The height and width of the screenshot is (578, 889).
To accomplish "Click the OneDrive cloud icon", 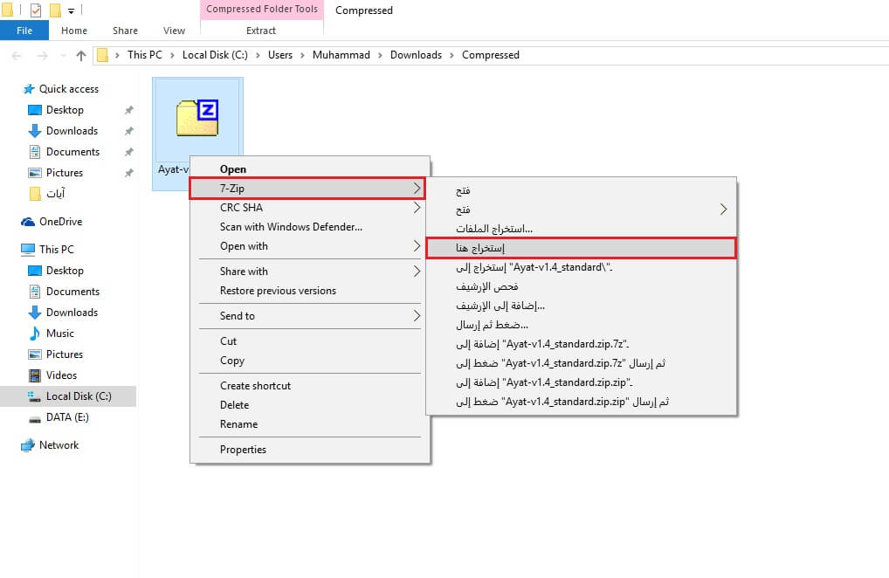I will coord(28,222).
